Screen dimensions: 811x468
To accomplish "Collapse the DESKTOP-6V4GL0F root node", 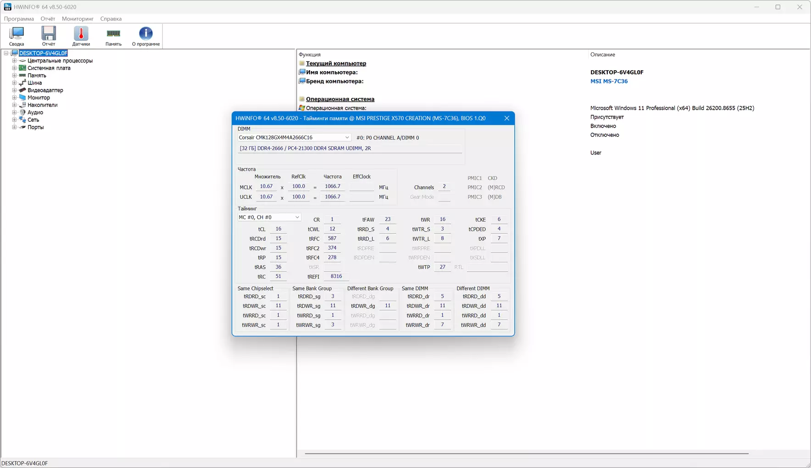I will 6,53.
